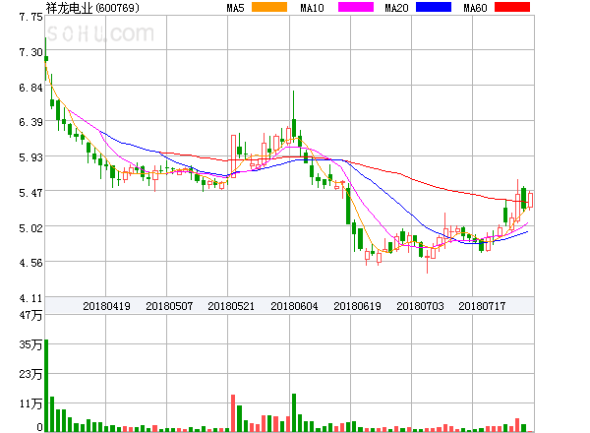
Task: Click the 6.39 price axis label
Action: (30, 122)
